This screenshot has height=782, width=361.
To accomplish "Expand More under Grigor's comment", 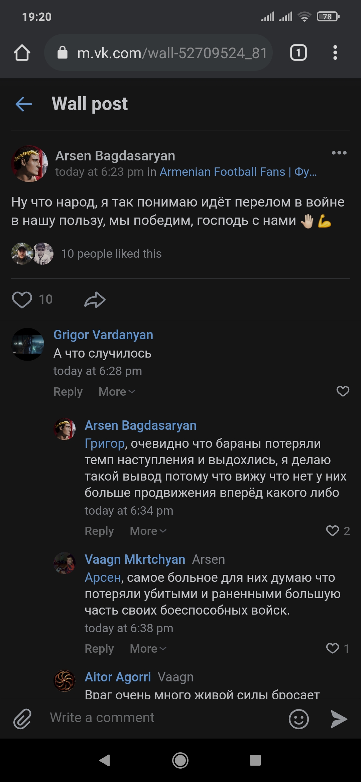I will [116, 391].
